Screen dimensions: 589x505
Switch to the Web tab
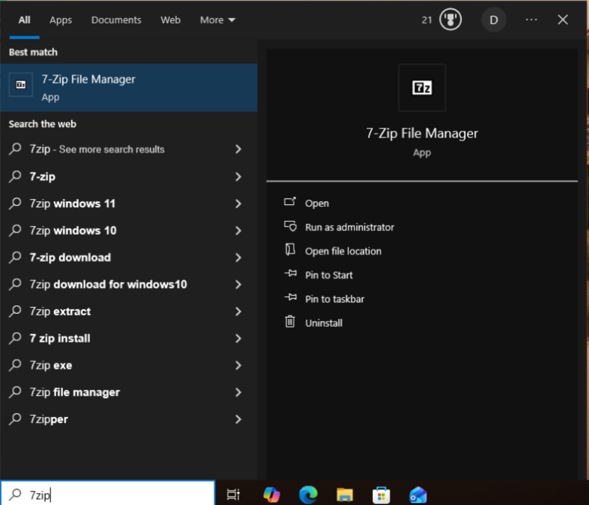pos(171,20)
